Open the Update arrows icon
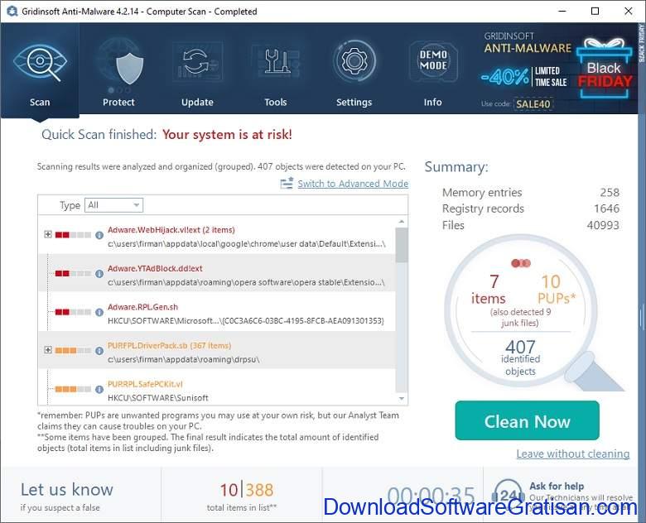 point(197,62)
